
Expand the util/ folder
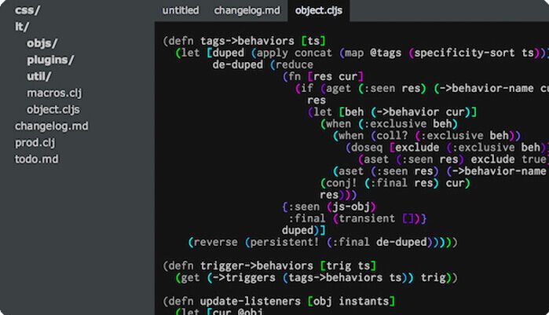pos(38,76)
